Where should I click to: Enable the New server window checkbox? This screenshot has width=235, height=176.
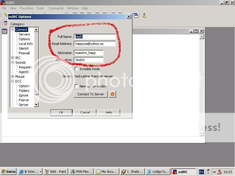click(76, 86)
